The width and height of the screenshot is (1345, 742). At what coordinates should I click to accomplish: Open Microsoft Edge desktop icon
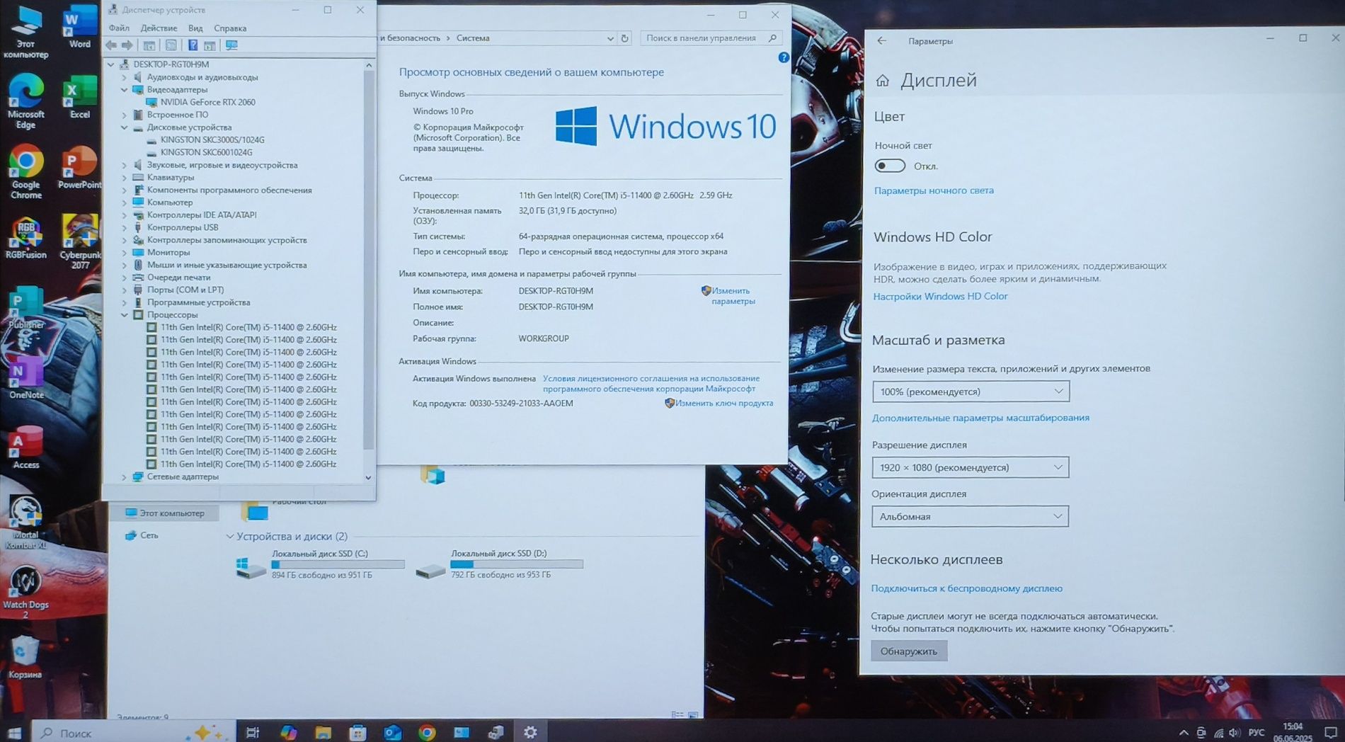pos(26,101)
